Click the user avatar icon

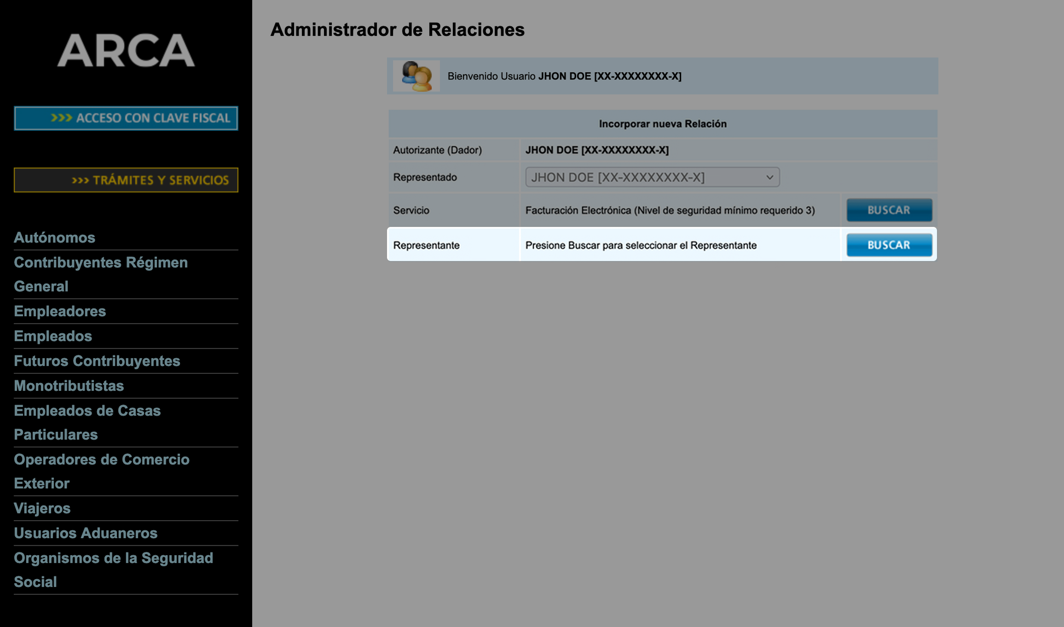(416, 76)
